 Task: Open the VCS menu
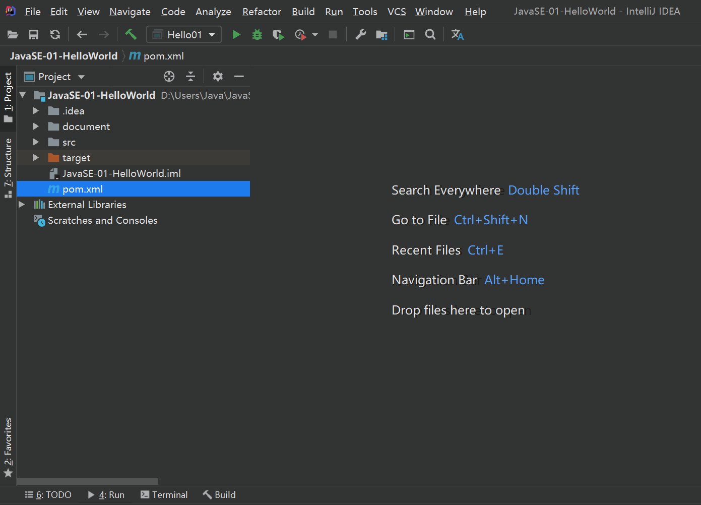pos(397,12)
